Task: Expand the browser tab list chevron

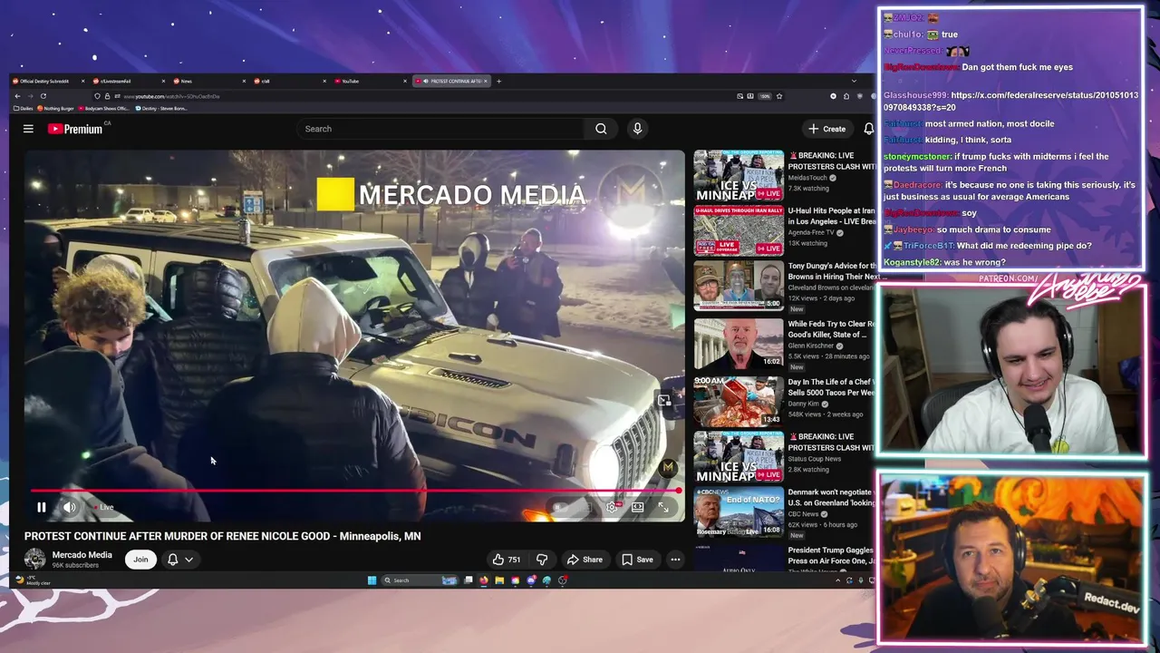Action: pos(853,81)
